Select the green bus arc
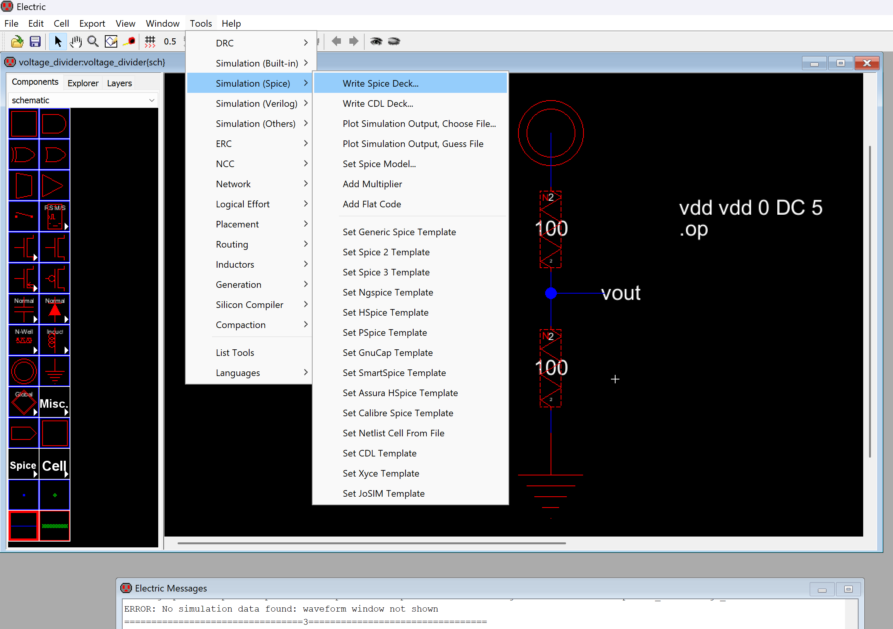Screen dimensions: 893x629 (x=55, y=526)
